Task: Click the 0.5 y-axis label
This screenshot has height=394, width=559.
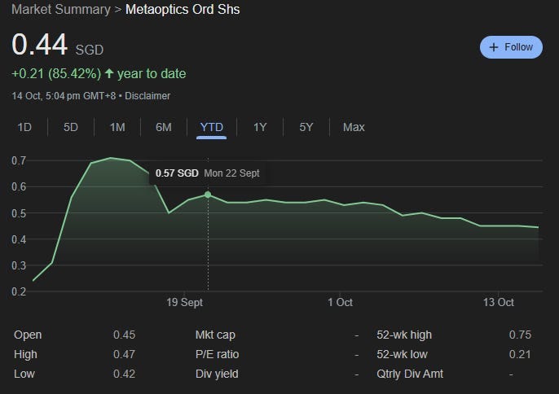Action: pos(19,213)
